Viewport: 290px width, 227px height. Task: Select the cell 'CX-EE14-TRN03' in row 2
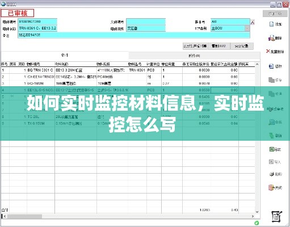point(41,77)
